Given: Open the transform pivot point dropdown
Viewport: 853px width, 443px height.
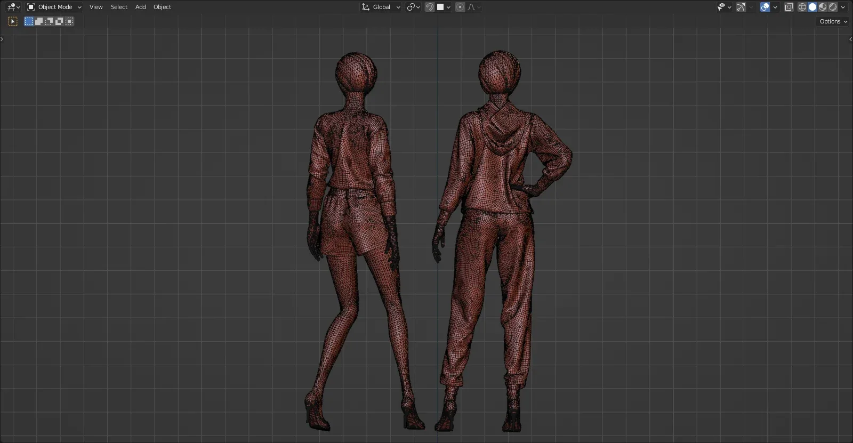Looking at the screenshot, I should (413, 7).
